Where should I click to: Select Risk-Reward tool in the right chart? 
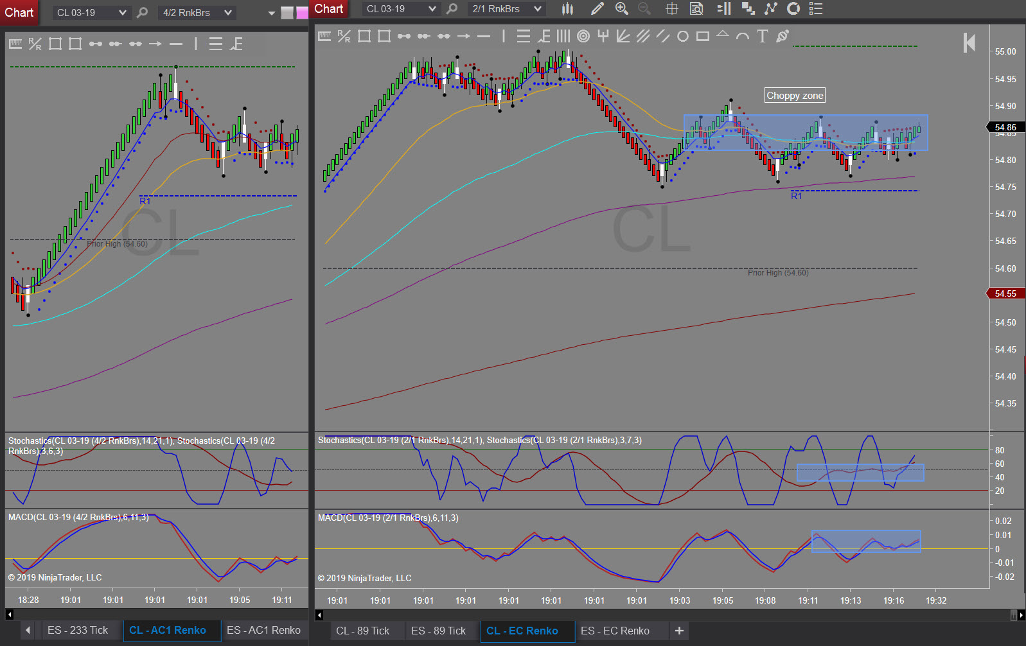click(x=344, y=36)
